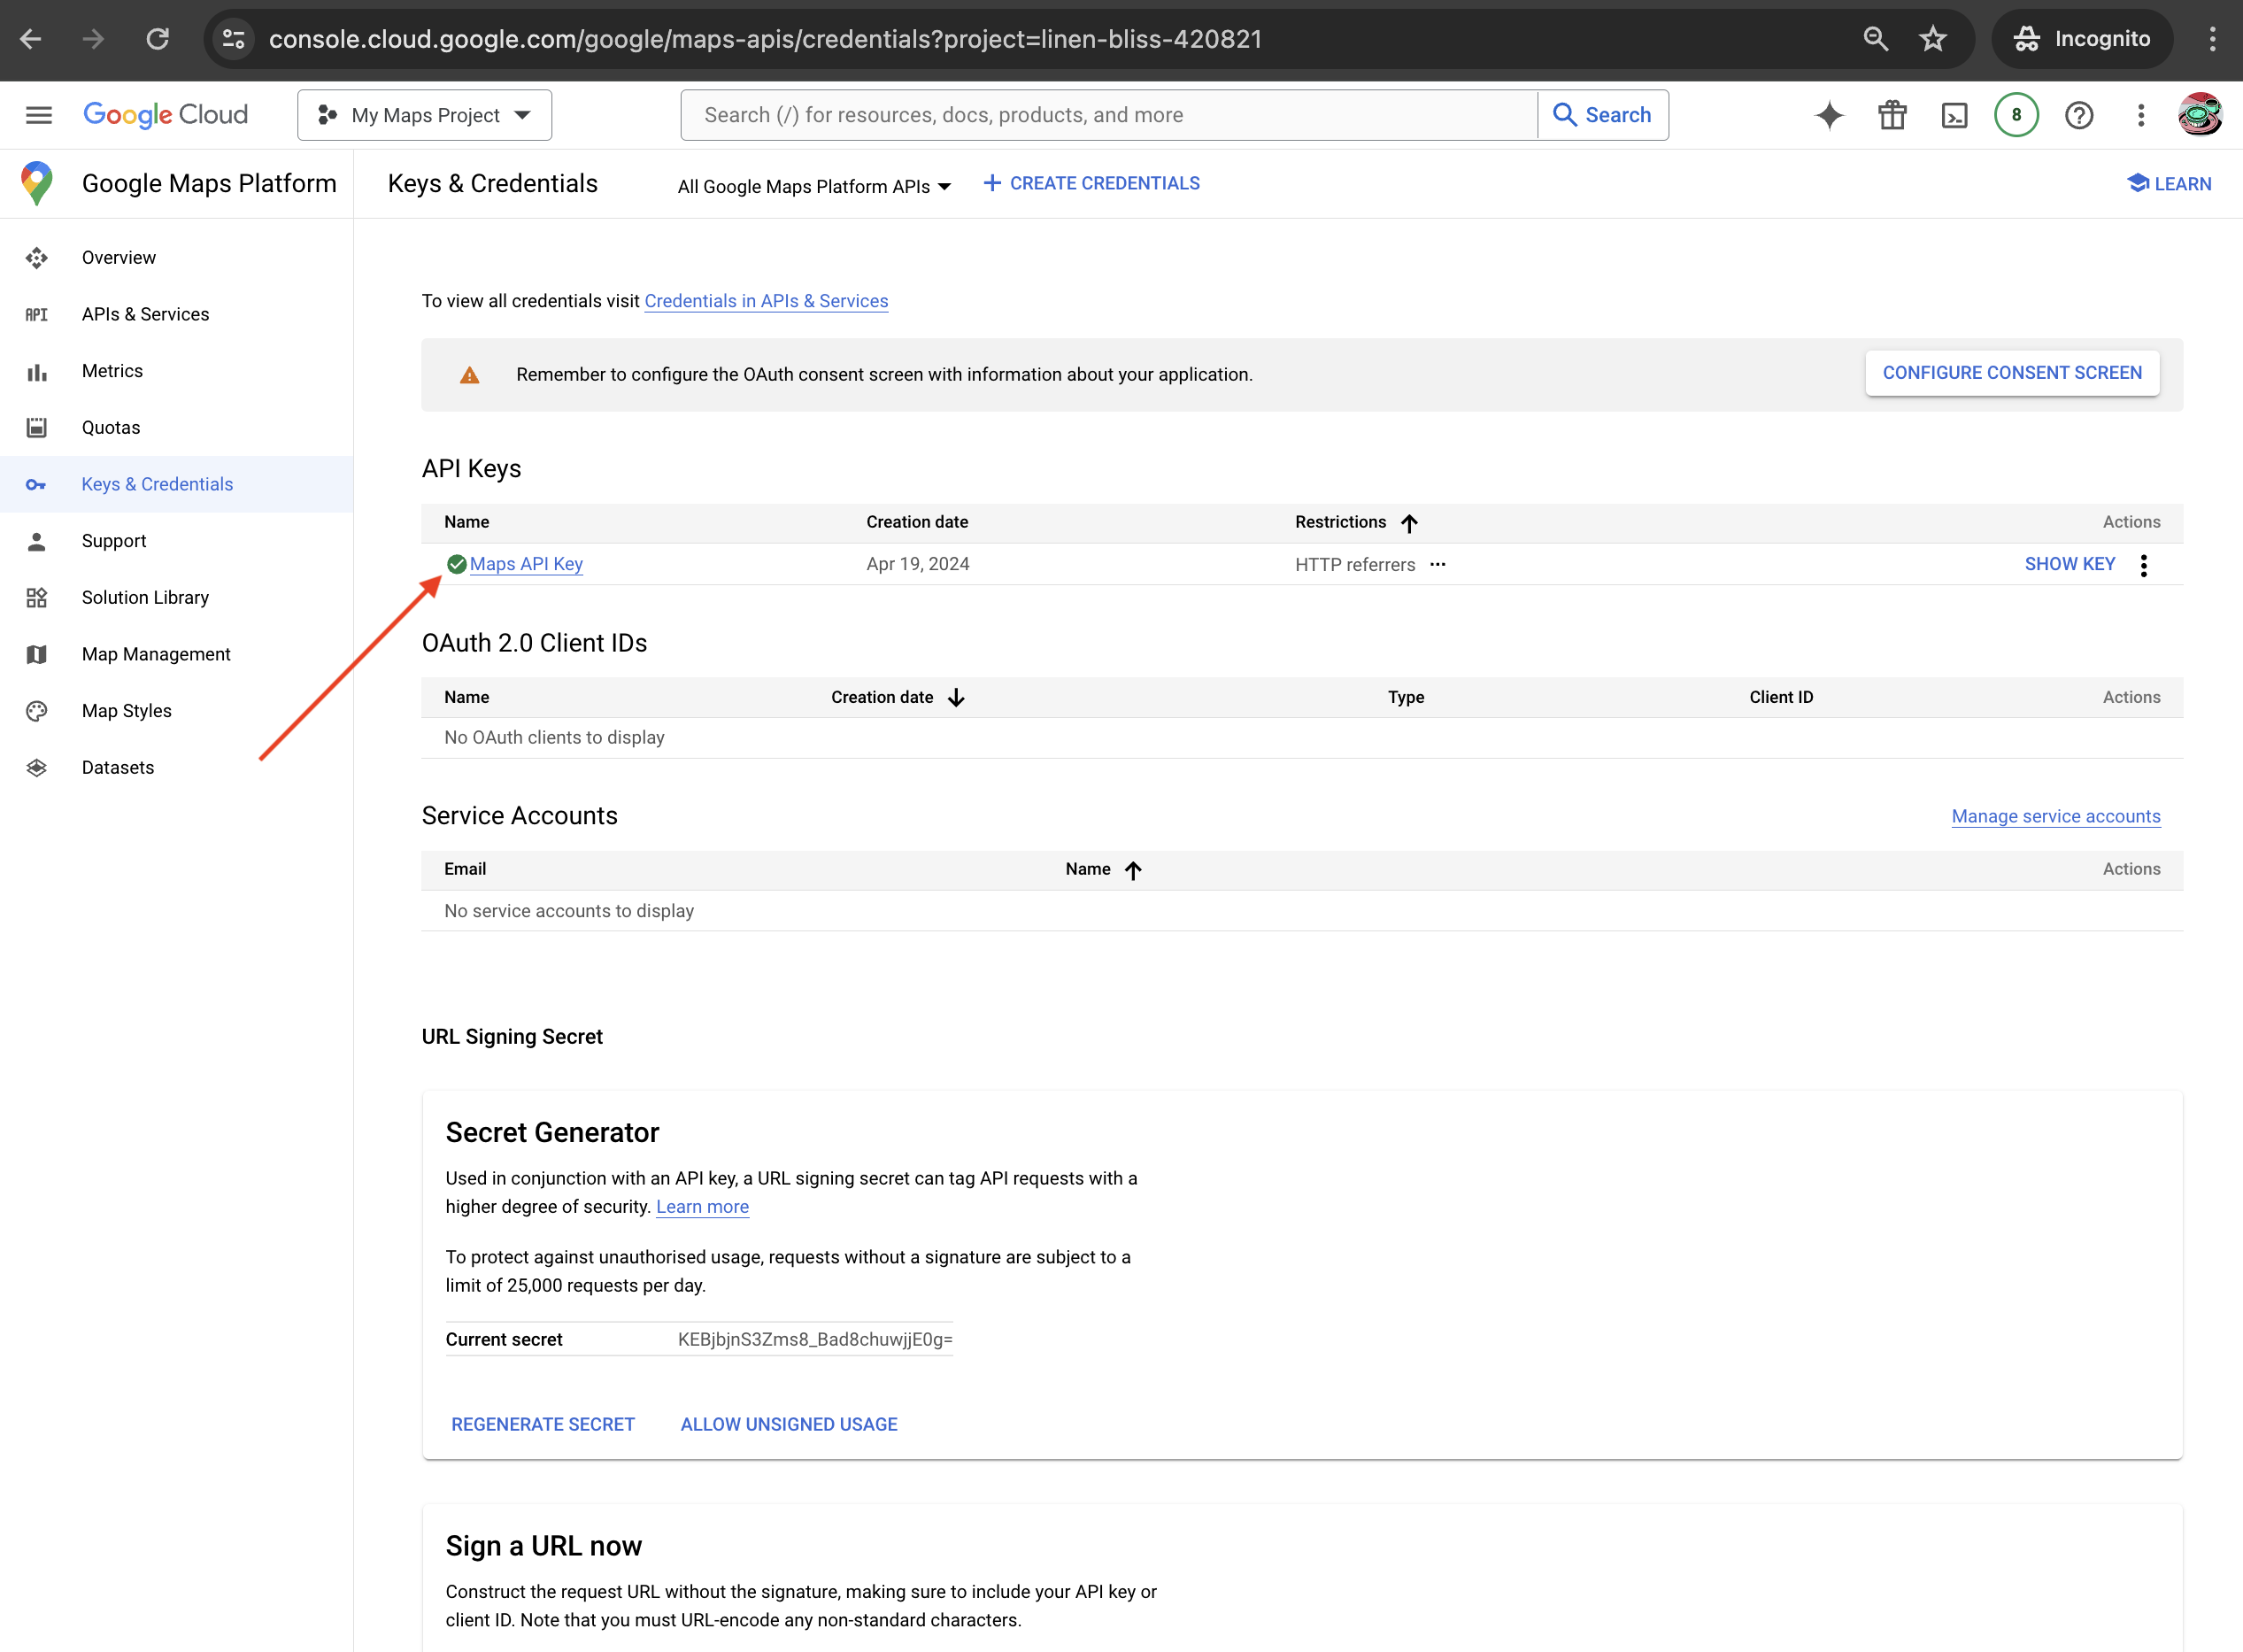Open Metrics from the sidebar
This screenshot has height=1652, width=2243.
[112, 370]
